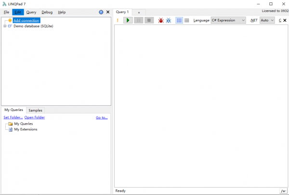The height and width of the screenshot is (195, 289).
Task: Click the Add connection link
Action: point(26,20)
